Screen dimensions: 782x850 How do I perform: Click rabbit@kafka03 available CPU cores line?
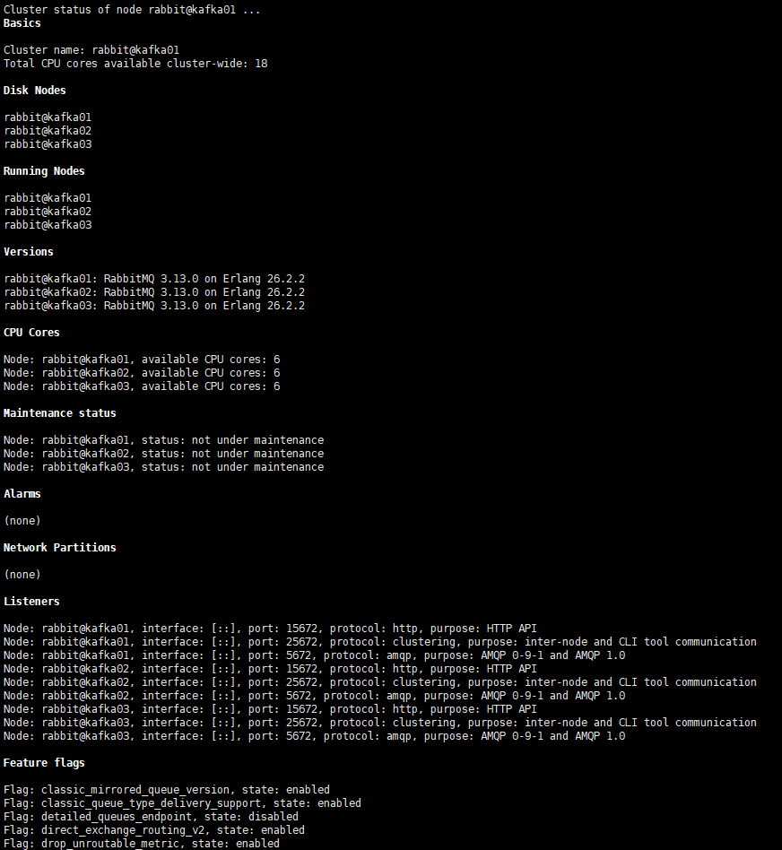(142, 386)
